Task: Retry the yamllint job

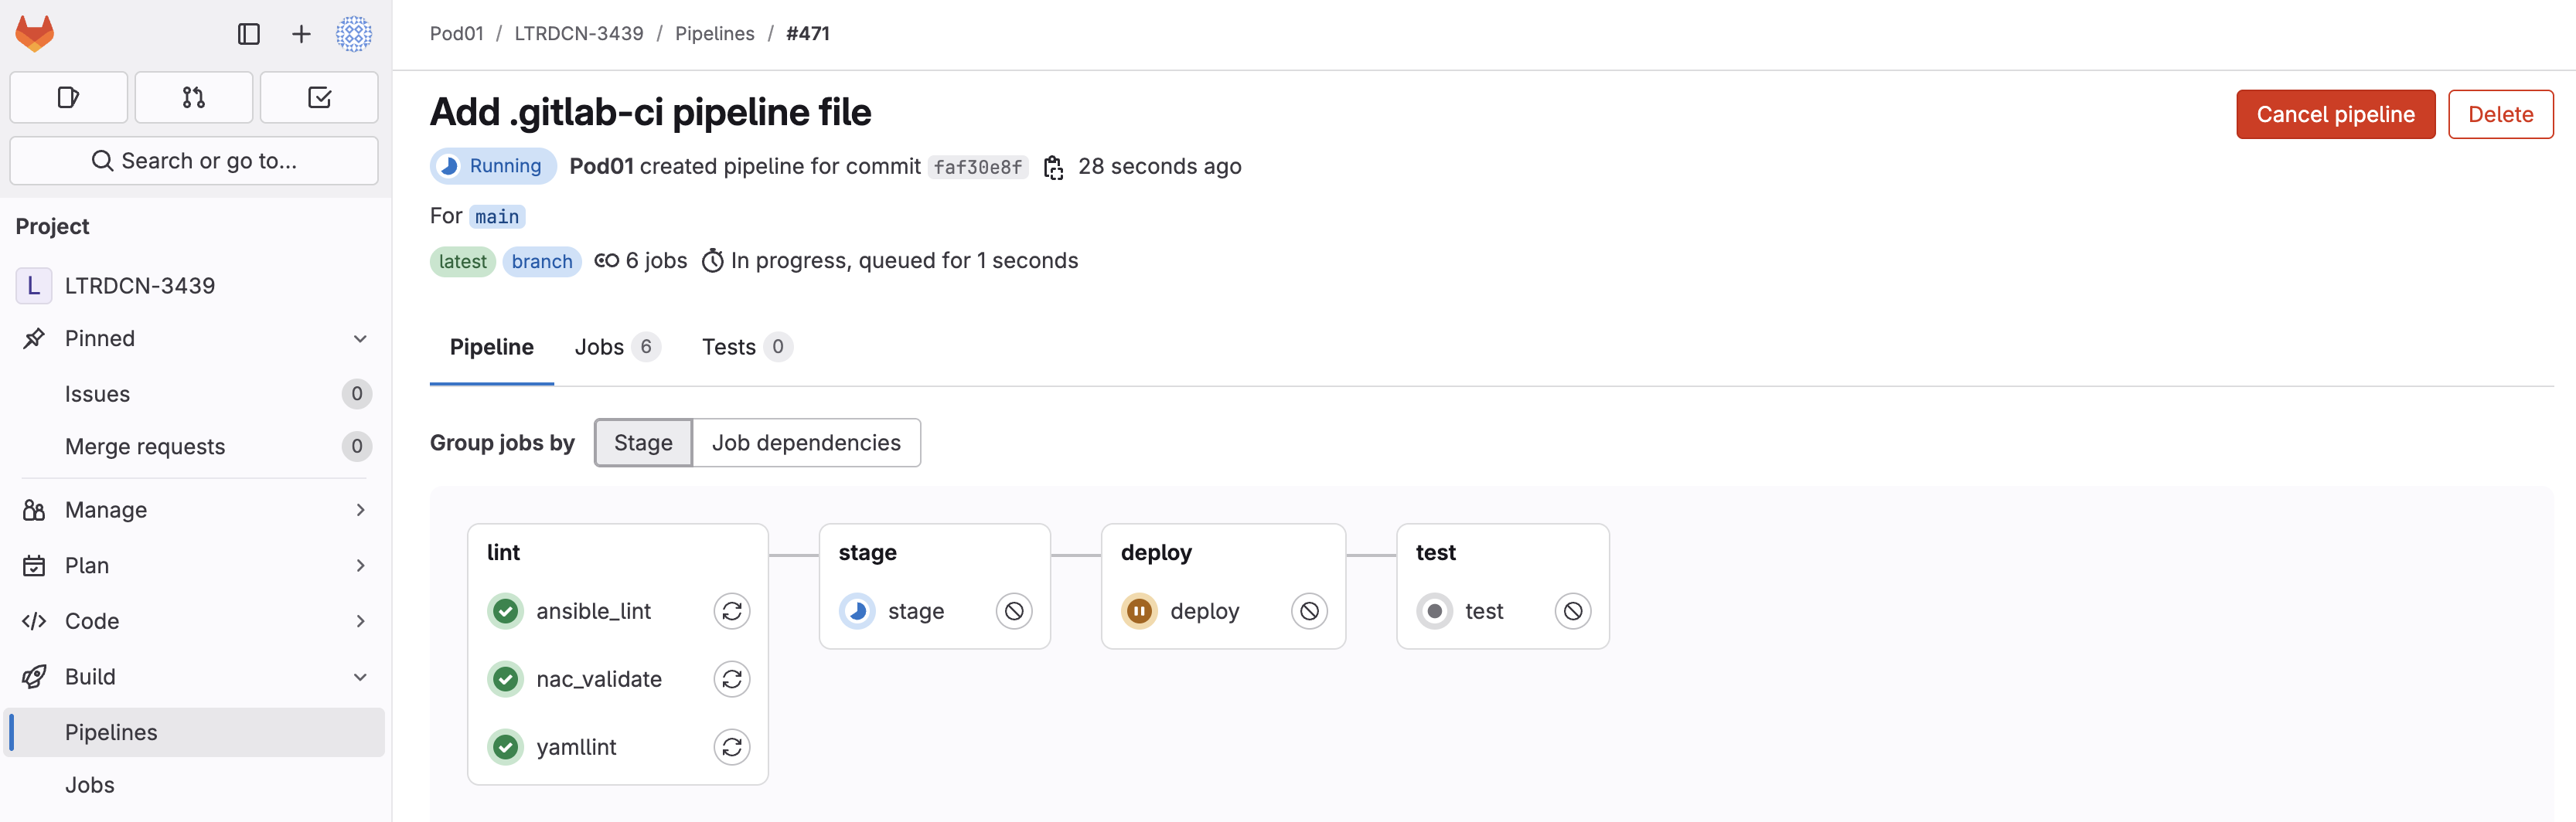Action: [x=731, y=747]
